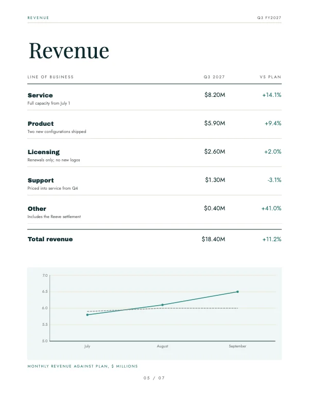The width and height of the screenshot is (309, 400).
Task: Click 'Priced into service from Q4' note
Action: click(53, 188)
